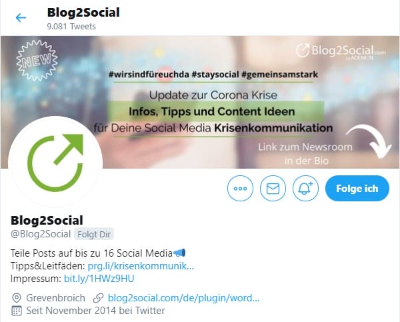
Task: Open the prg.li/krisenkommunik… link
Action: click(141, 266)
